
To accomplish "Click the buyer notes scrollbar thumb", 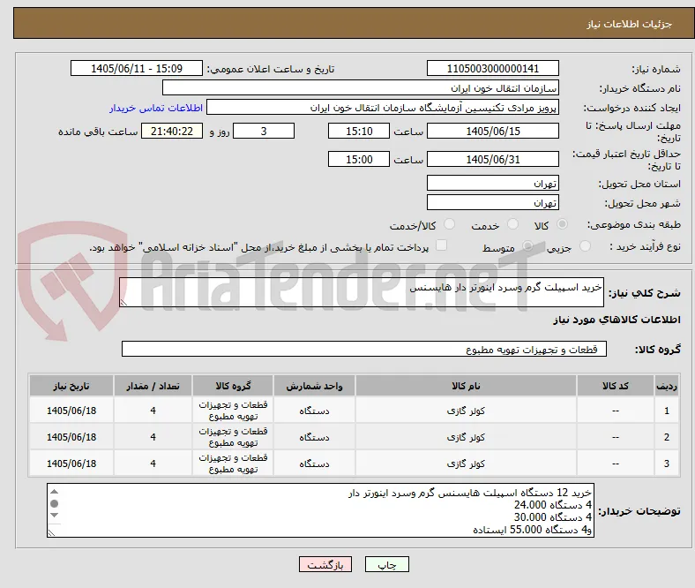I will pos(54,503).
